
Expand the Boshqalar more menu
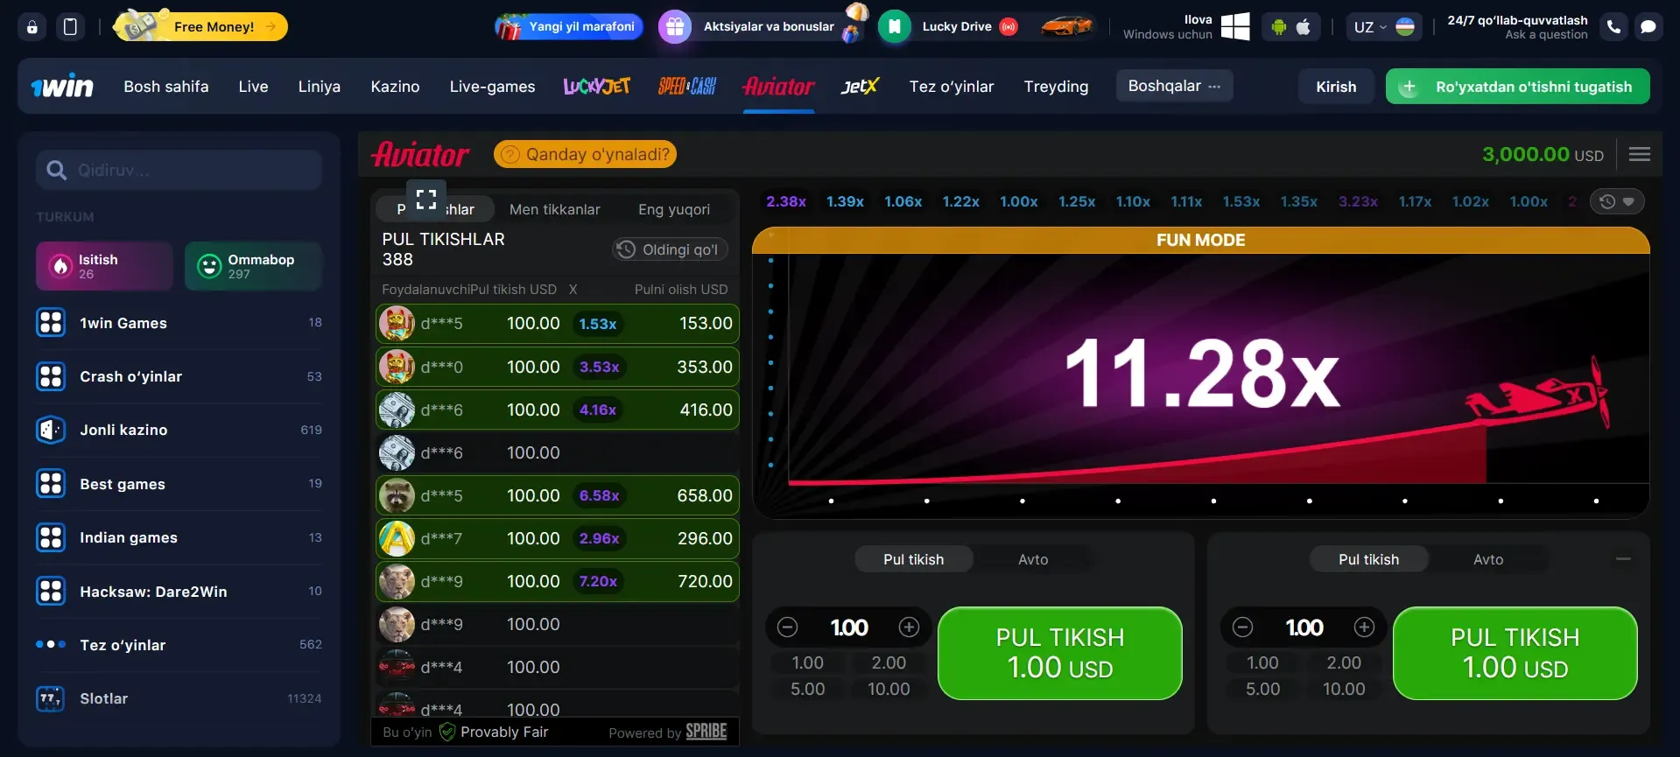point(1173,86)
